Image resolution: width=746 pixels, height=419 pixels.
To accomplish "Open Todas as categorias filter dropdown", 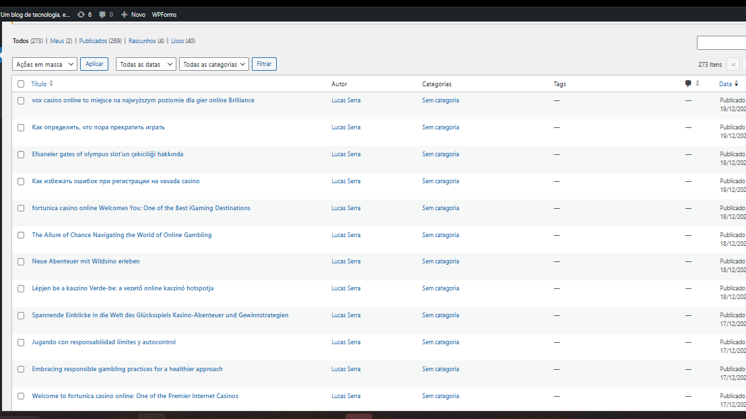I will (213, 65).
